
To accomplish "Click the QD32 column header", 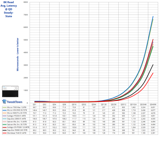I will 84,104.
